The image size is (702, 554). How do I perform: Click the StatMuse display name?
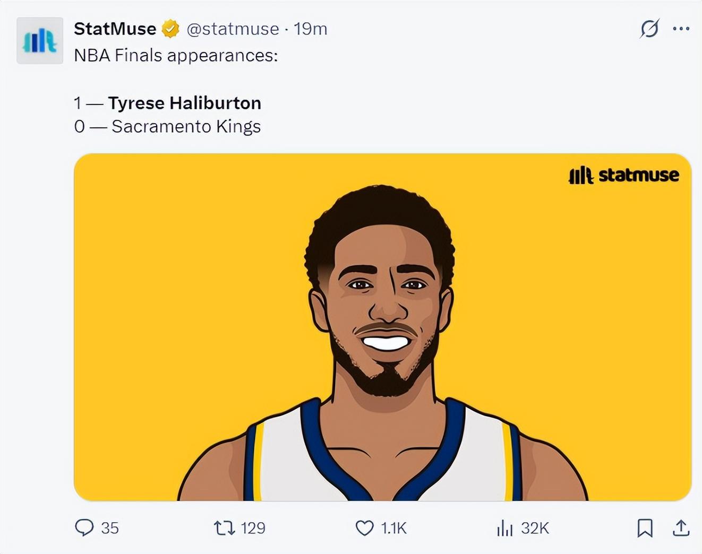tap(115, 29)
